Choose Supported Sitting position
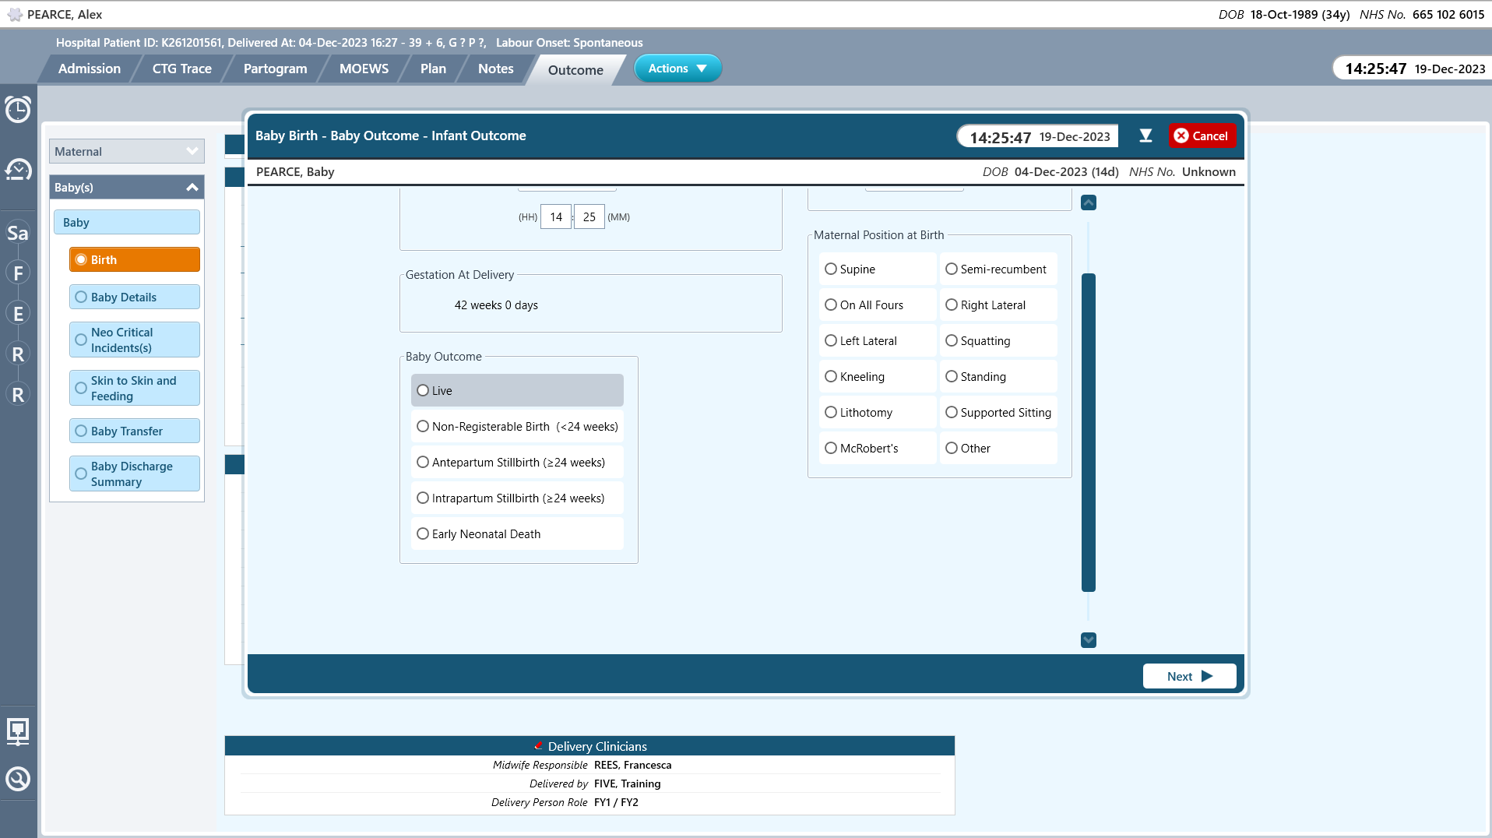The height and width of the screenshot is (838, 1492). pyautogui.click(x=998, y=412)
